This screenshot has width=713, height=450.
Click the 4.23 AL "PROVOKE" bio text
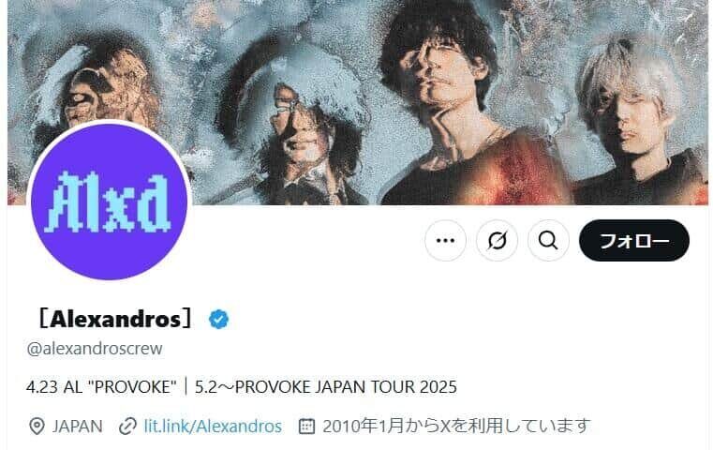[101, 387]
